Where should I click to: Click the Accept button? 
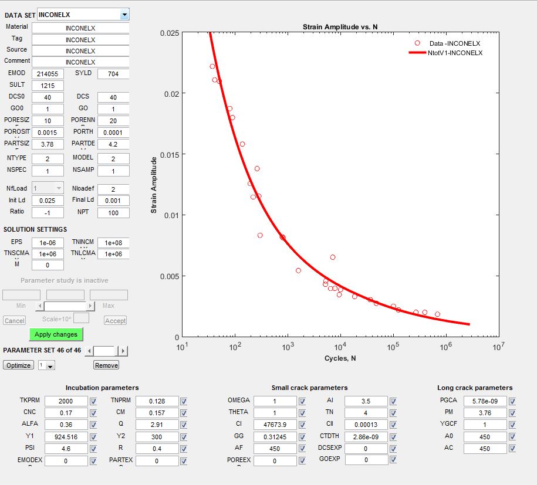[116, 321]
